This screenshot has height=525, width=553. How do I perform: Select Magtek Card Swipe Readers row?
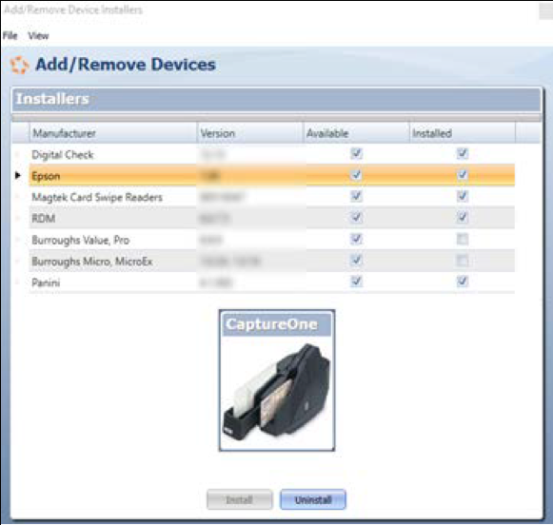click(272, 197)
